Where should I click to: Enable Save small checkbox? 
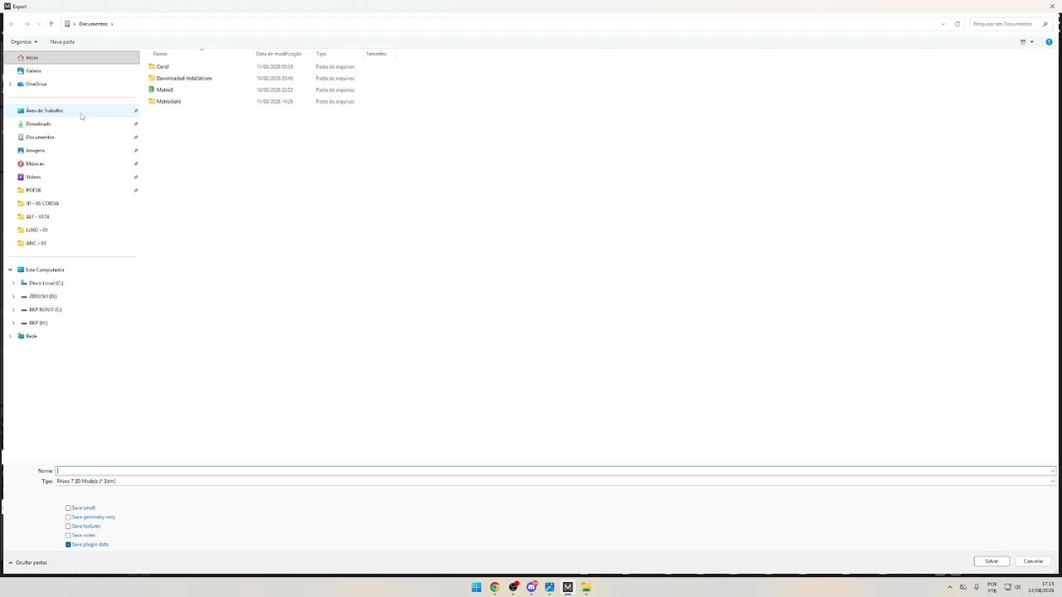tap(68, 507)
